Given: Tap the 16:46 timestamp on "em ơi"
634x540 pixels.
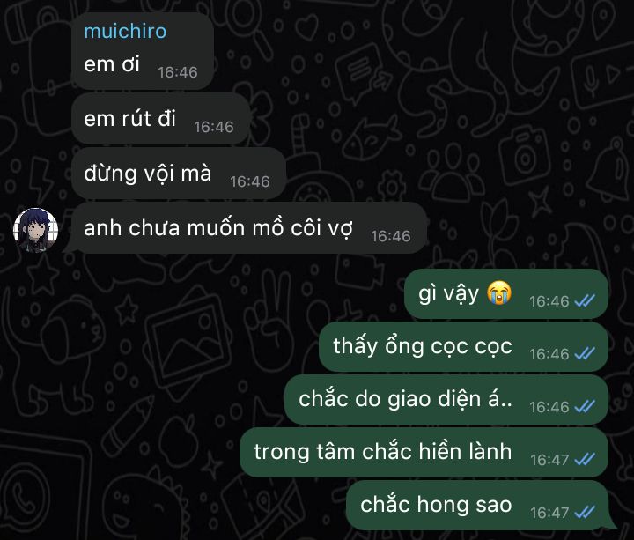Looking at the screenshot, I should tap(178, 72).
